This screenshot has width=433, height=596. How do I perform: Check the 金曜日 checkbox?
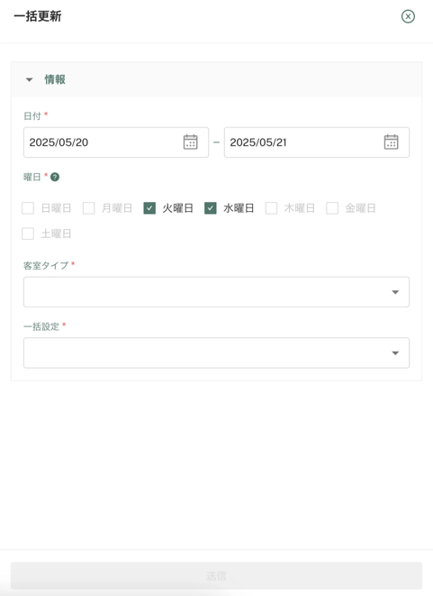(x=332, y=208)
